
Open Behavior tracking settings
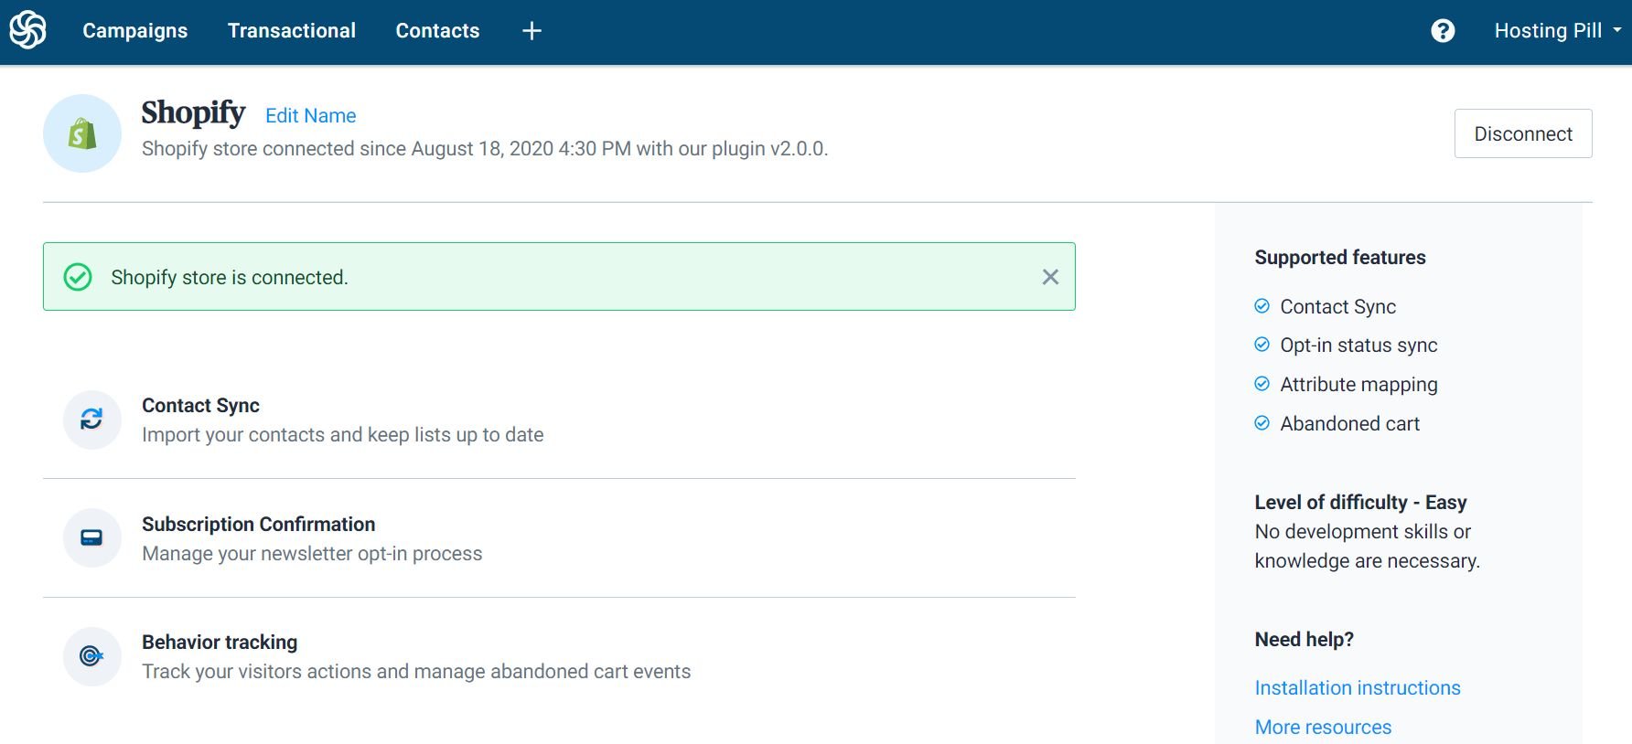click(559, 657)
